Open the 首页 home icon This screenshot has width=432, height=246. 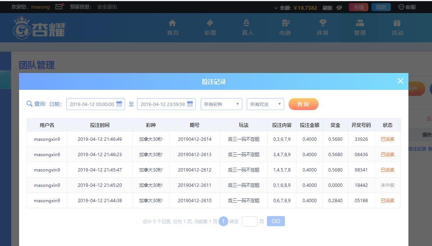click(172, 23)
